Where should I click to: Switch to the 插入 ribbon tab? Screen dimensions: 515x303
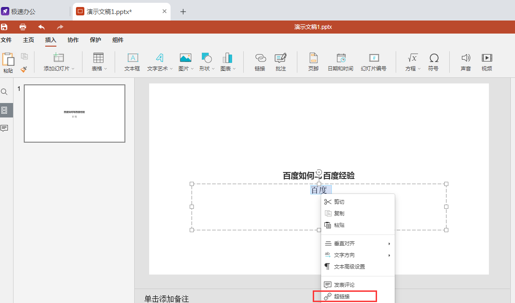tap(51, 40)
